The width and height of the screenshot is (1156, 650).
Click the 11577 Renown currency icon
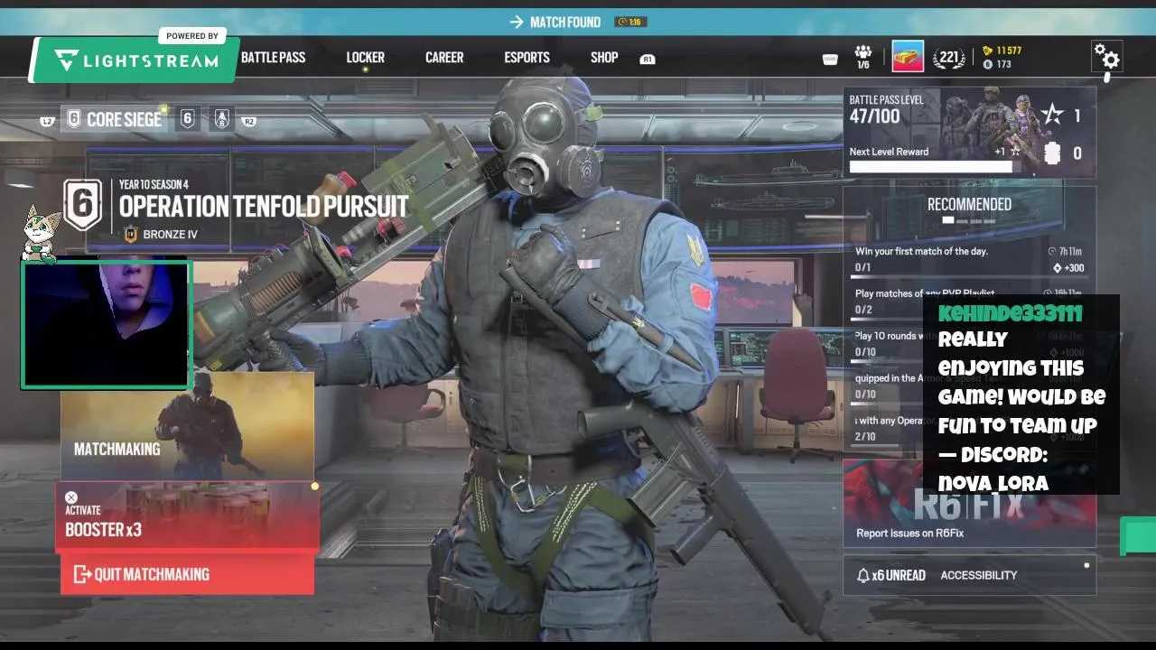(x=988, y=51)
